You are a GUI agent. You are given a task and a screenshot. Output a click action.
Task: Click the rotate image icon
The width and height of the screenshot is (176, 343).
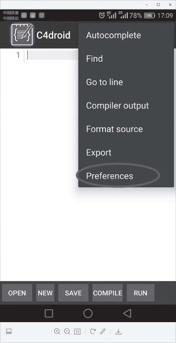point(93,331)
